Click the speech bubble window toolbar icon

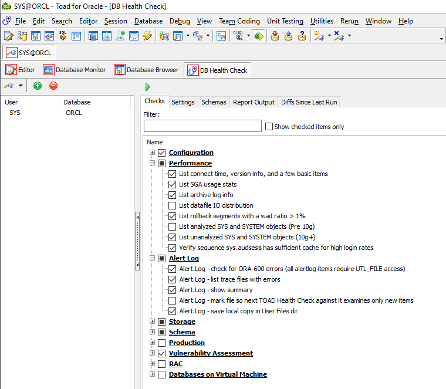(x=134, y=36)
